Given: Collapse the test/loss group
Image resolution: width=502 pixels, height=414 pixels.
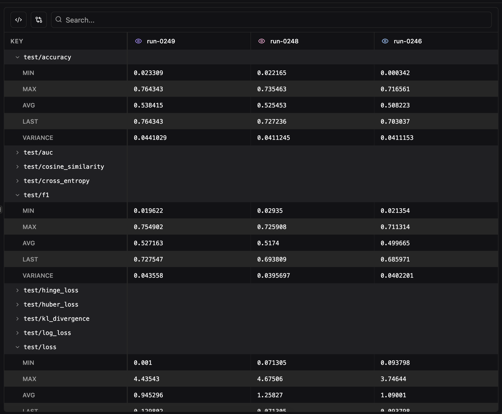Looking at the screenshot, I should click(17, 347).
